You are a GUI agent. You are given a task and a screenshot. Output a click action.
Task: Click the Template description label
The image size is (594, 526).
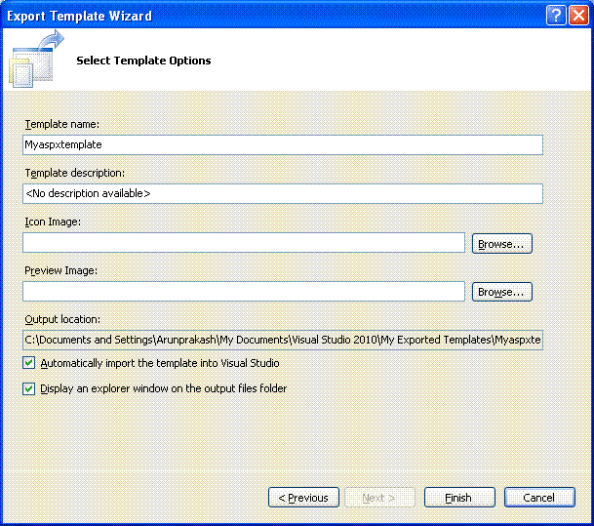[x=75, y=173]
